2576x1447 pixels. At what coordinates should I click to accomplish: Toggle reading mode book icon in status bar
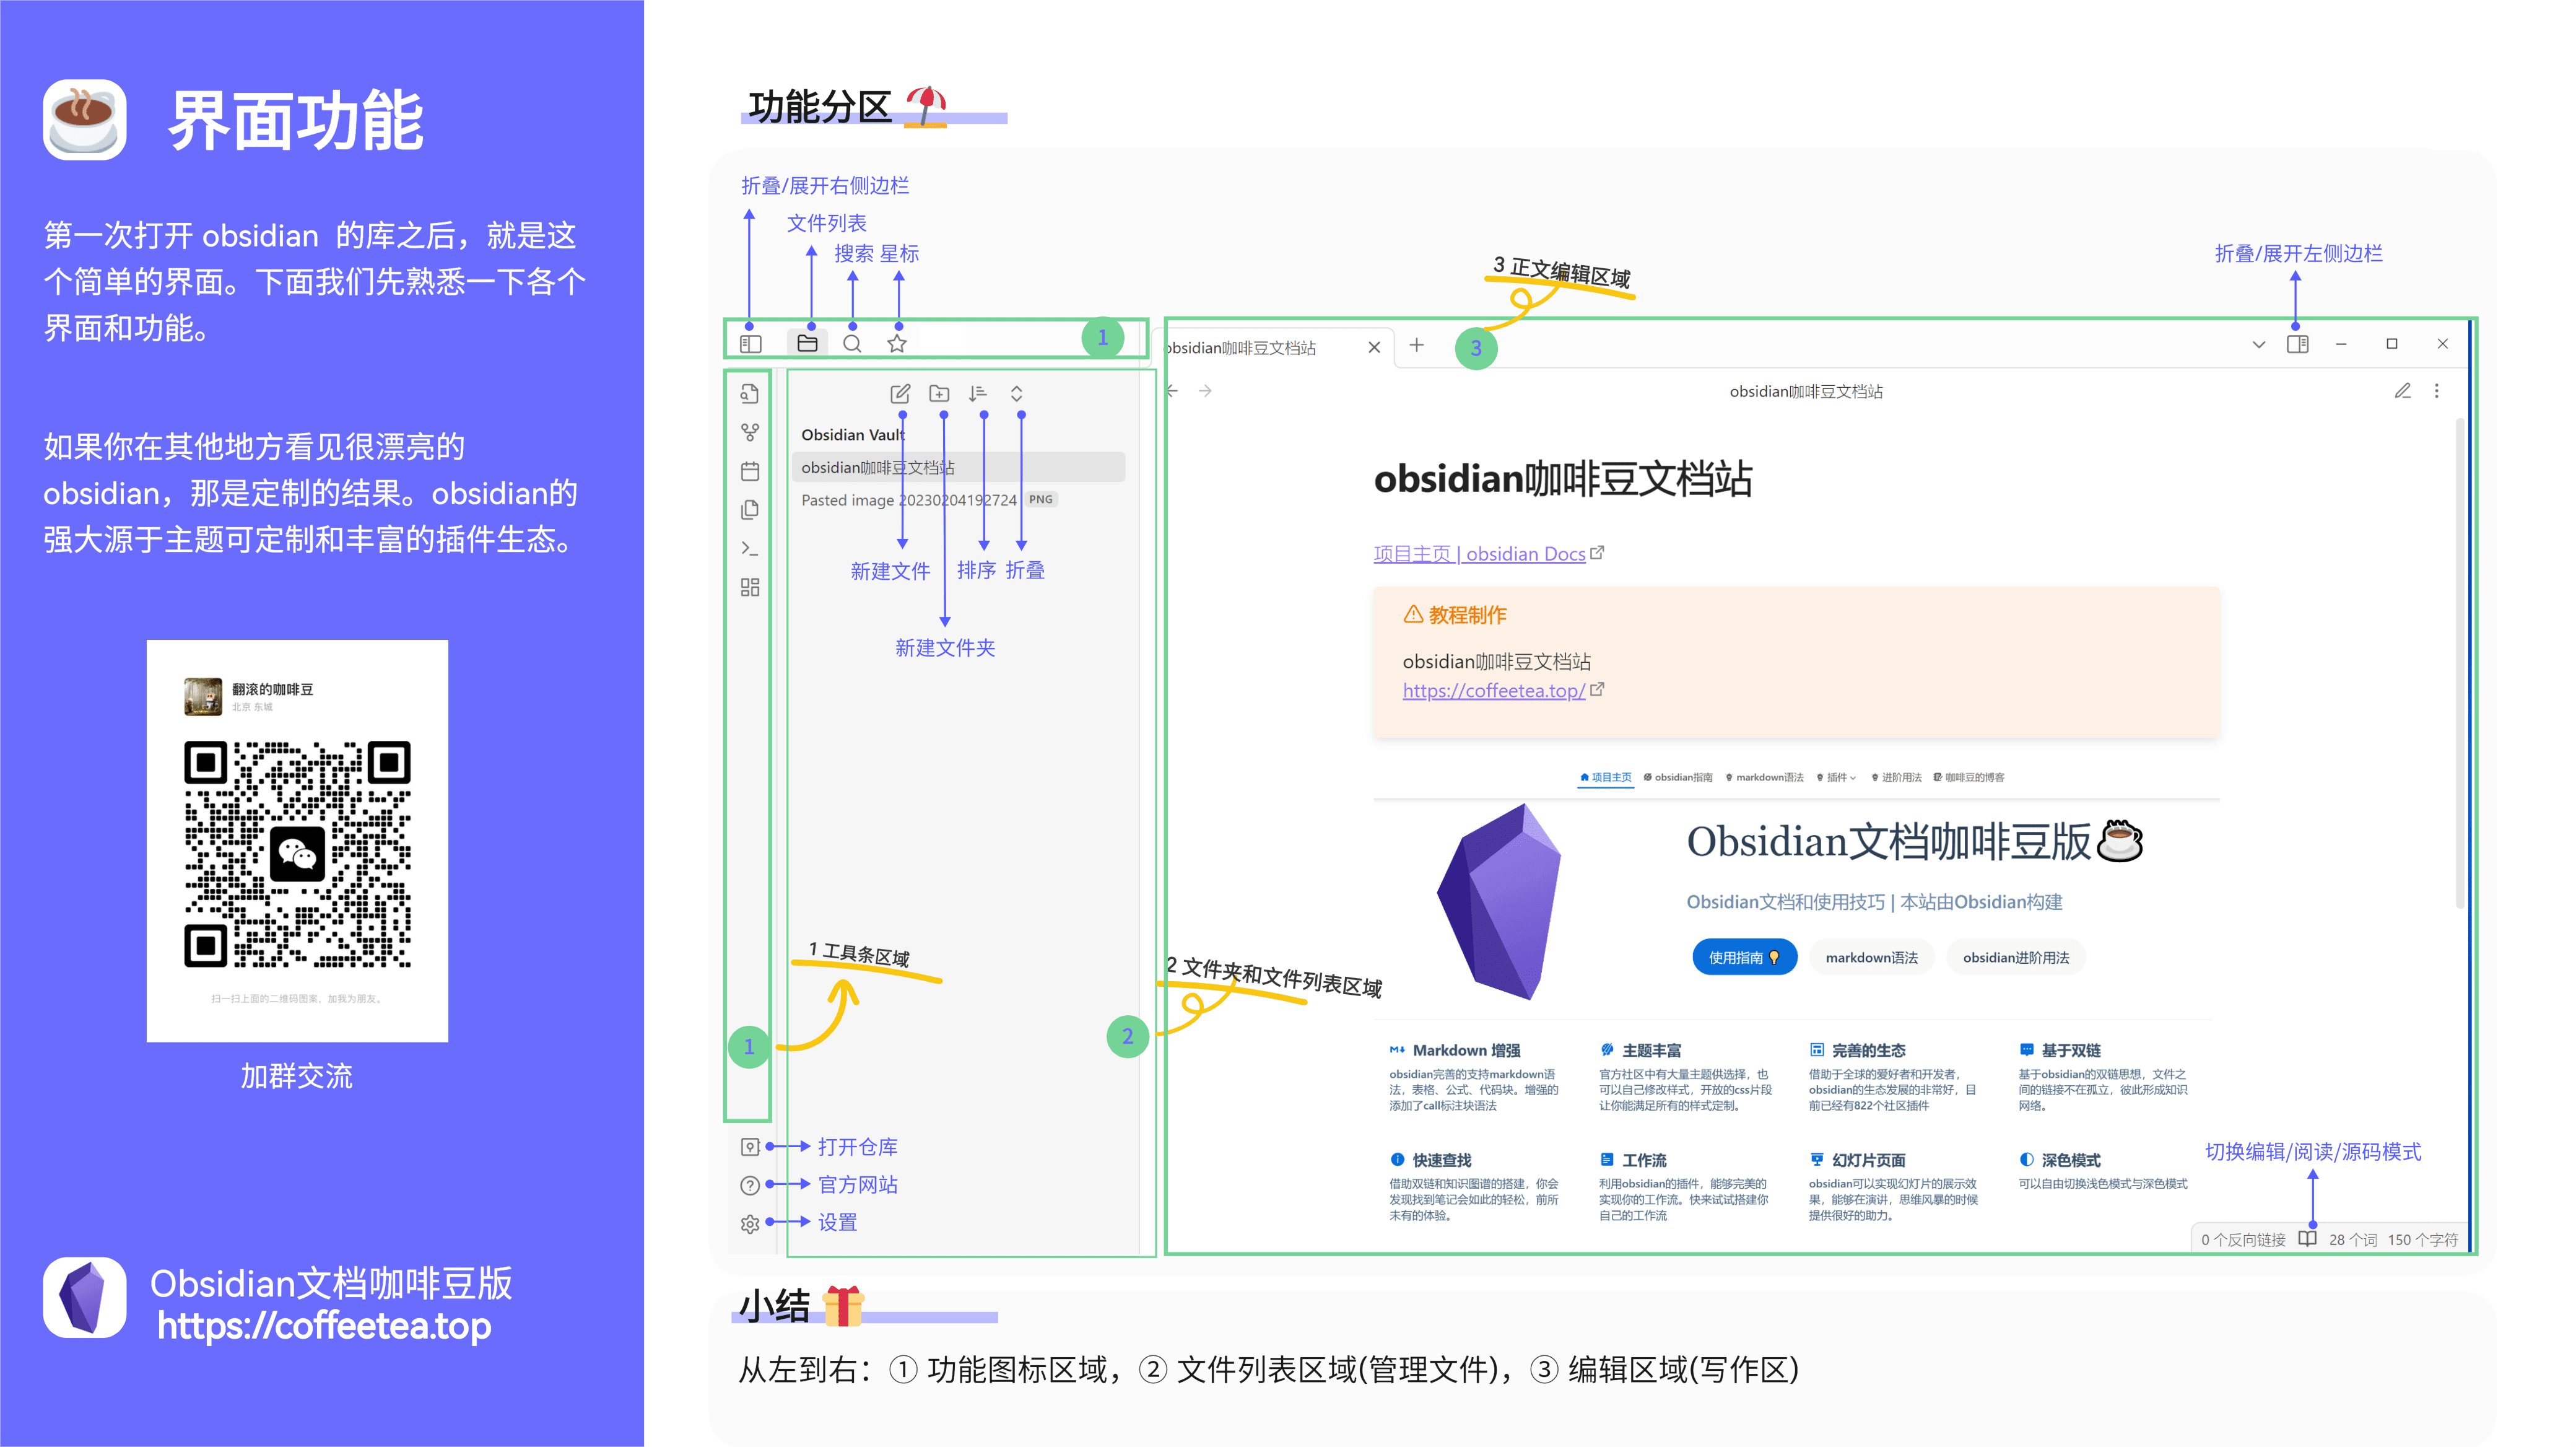2307,1239
